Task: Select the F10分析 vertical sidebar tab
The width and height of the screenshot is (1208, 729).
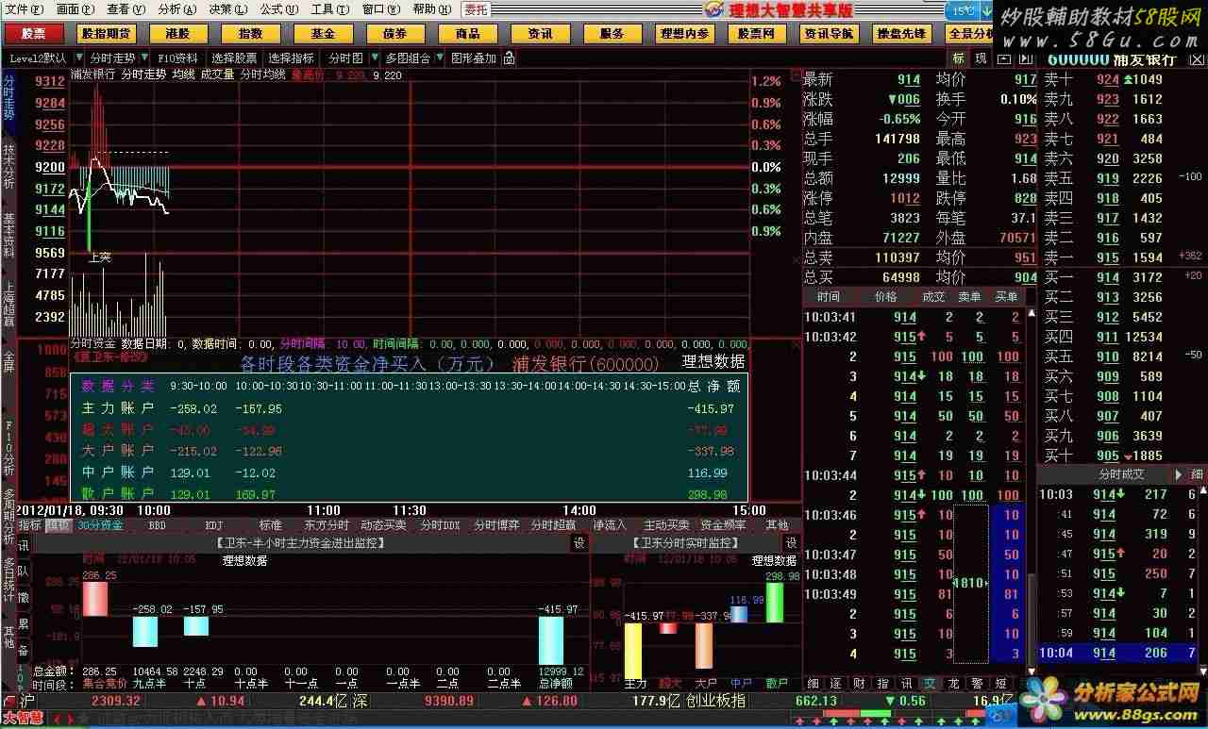Action: pyautogui.click(x=8, y=449)
